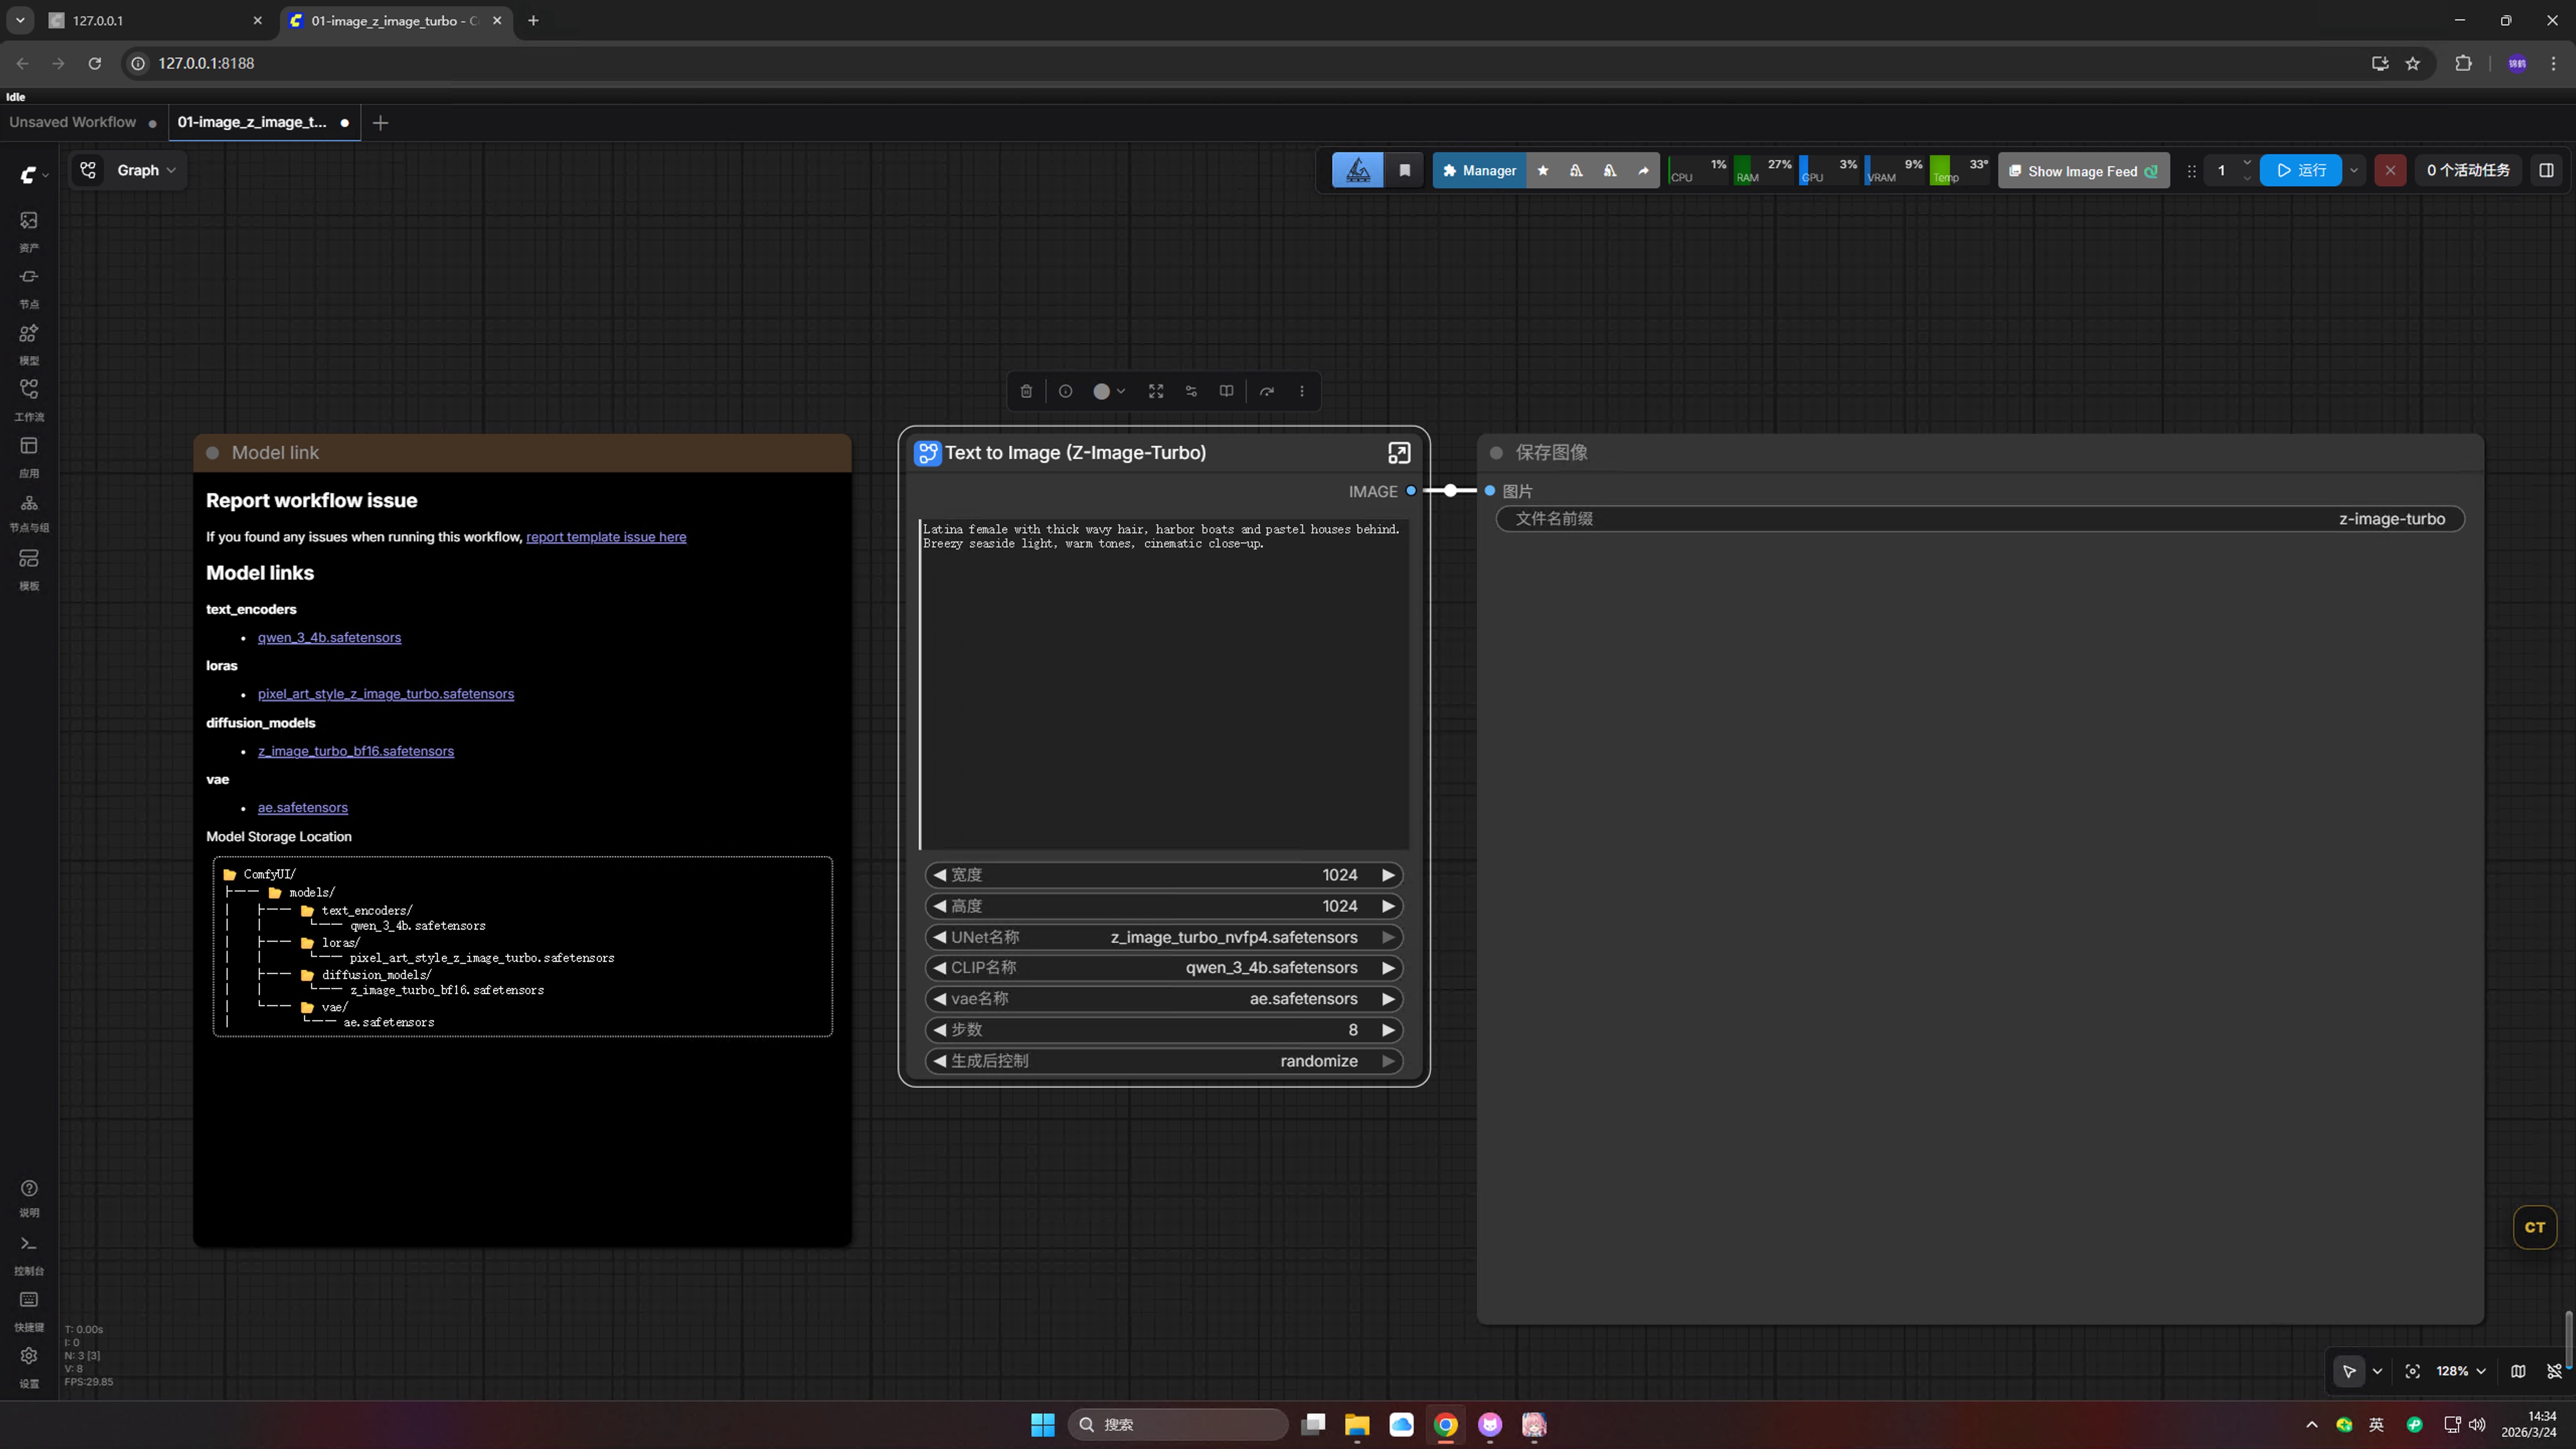Expand the Run button options arrow
The image size is (2576, 1449).
2354,171
